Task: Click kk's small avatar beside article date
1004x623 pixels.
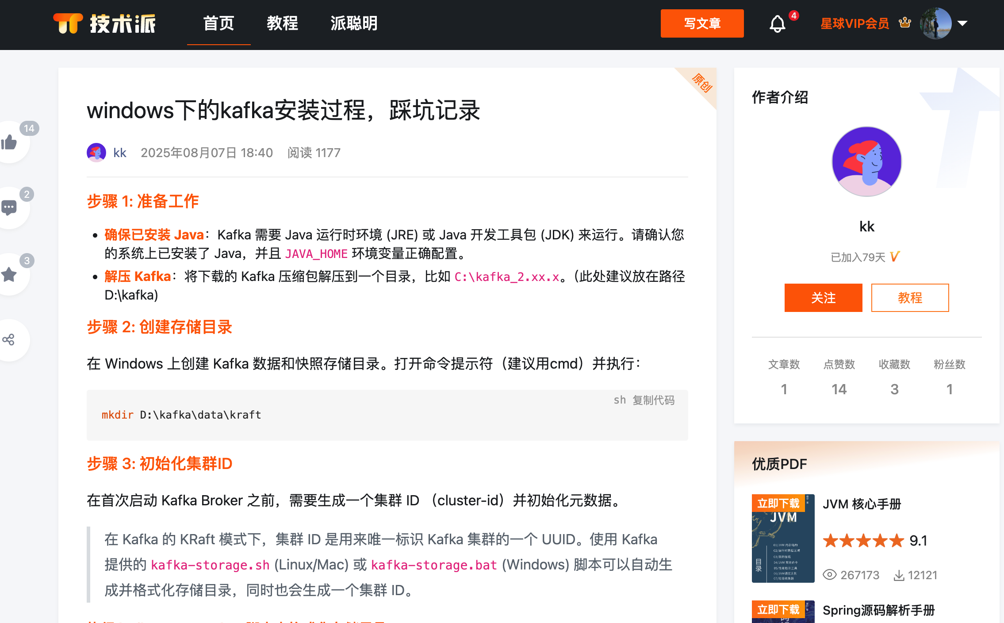Action: [x=96, y=153]
